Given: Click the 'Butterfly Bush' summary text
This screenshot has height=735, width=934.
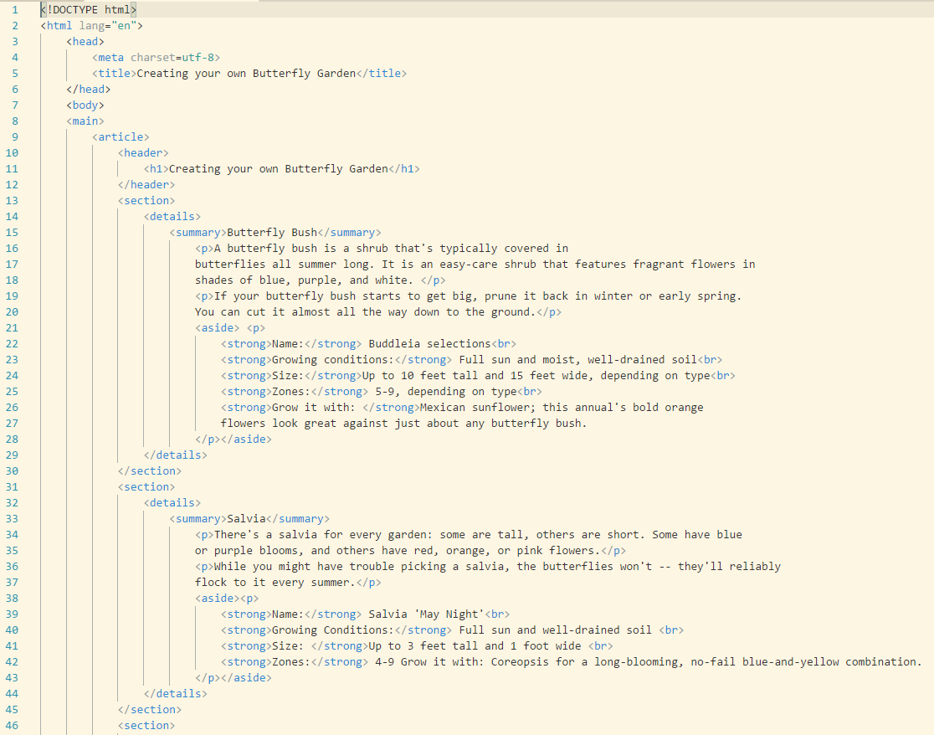Looking at the screenshot, I should (272, 232).
